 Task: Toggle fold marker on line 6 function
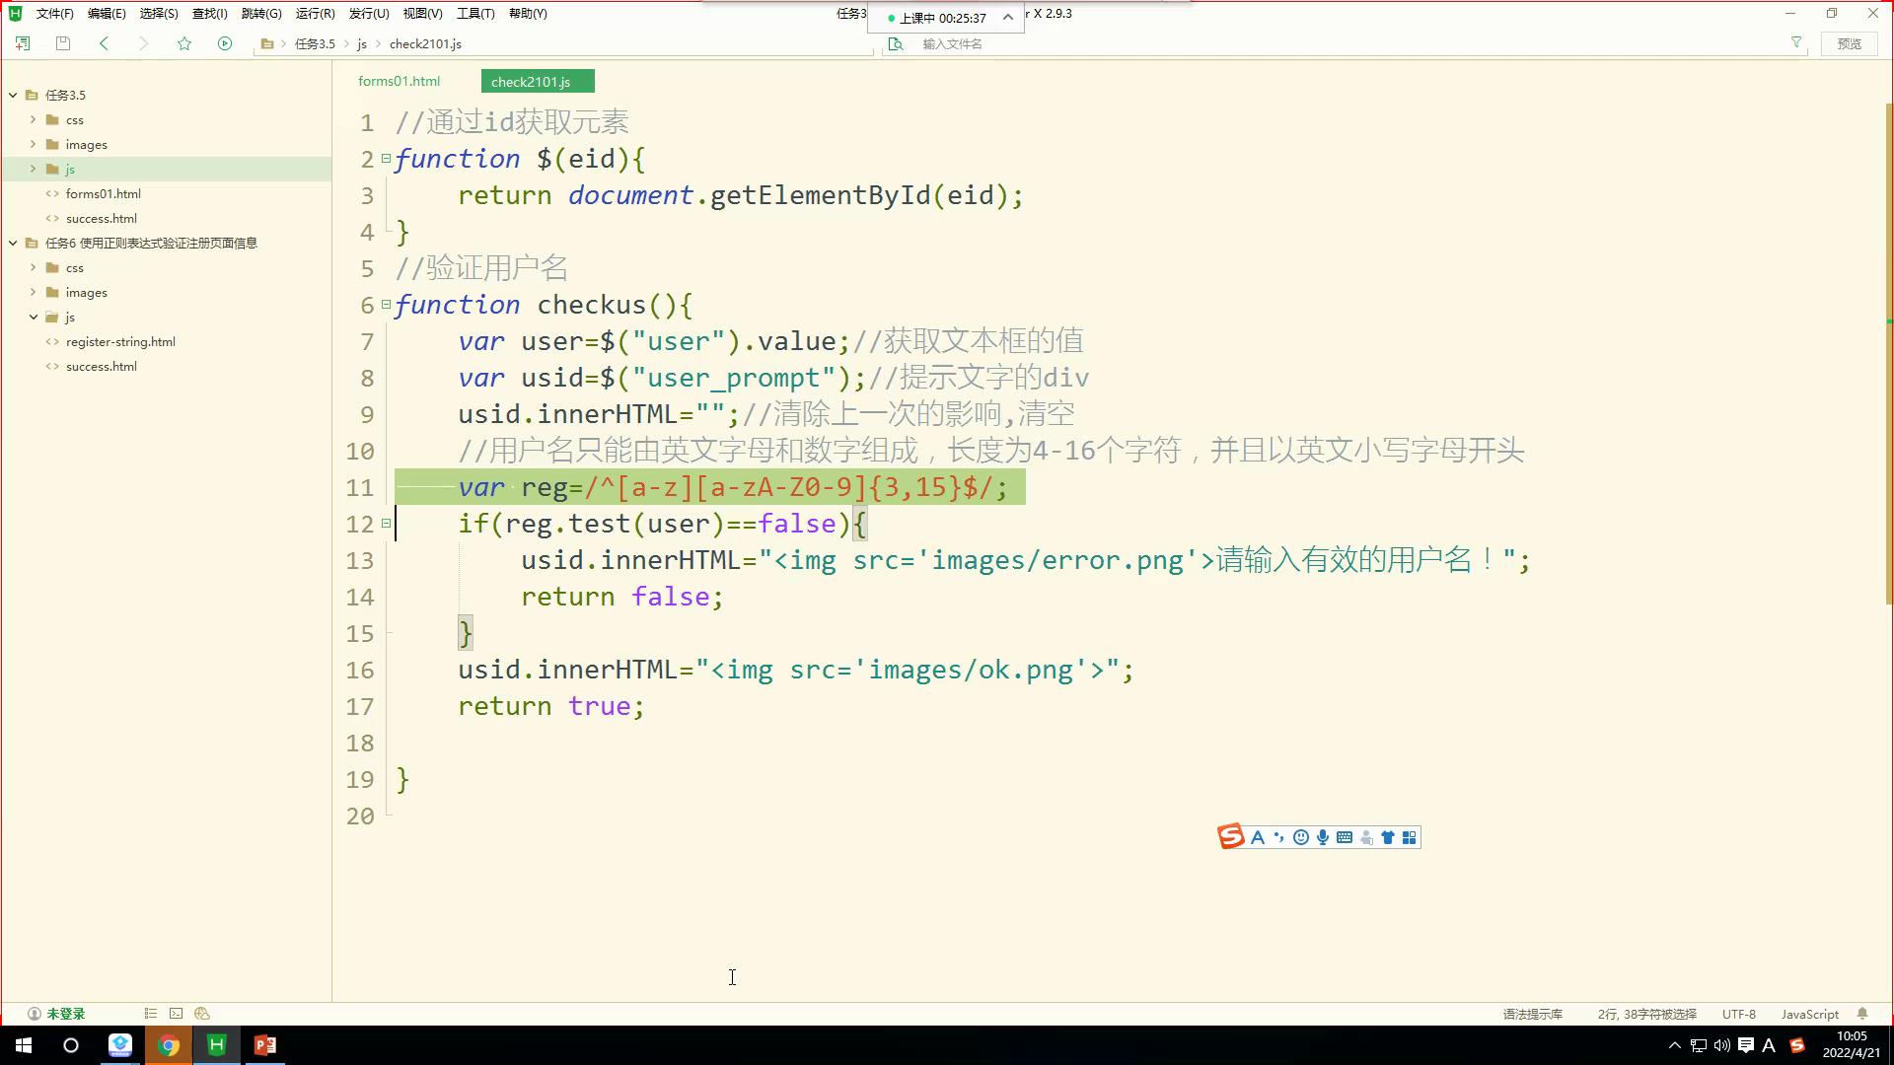(386, 305)
